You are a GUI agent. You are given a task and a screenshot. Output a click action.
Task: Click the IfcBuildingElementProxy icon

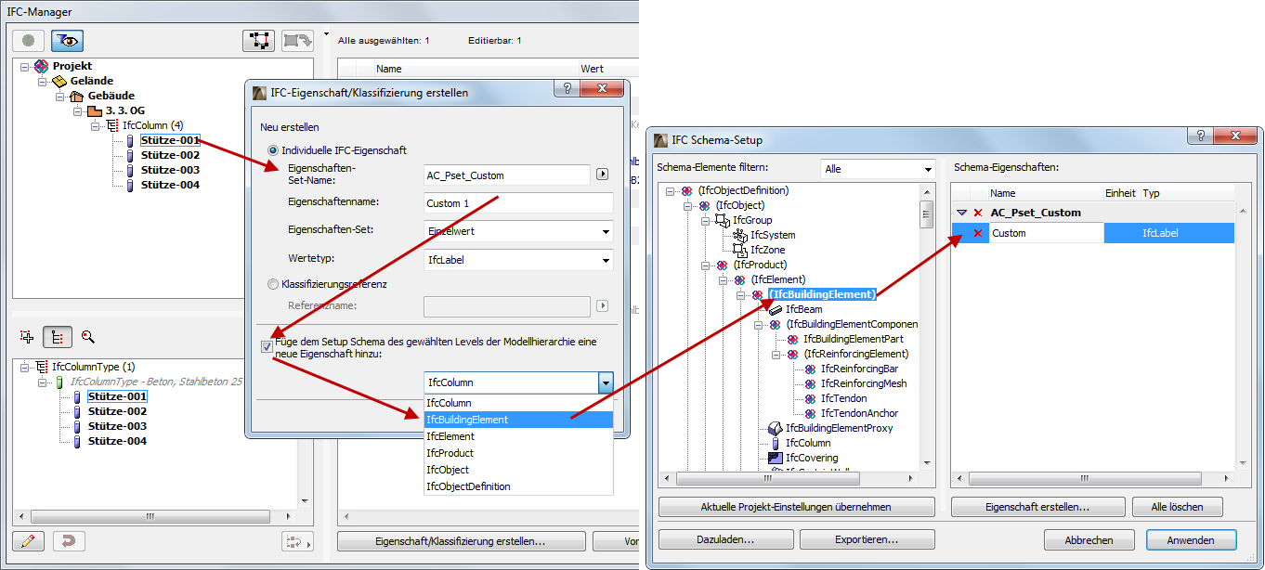(776, 428)
